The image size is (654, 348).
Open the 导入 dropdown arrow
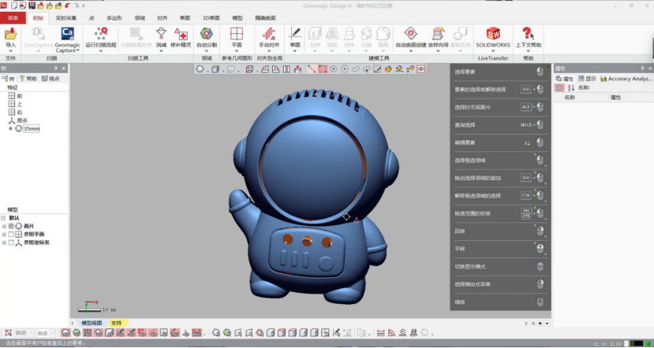(10, 51)
